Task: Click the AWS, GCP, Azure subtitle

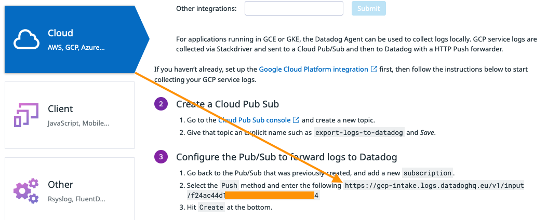Action: tap(76, 47)
